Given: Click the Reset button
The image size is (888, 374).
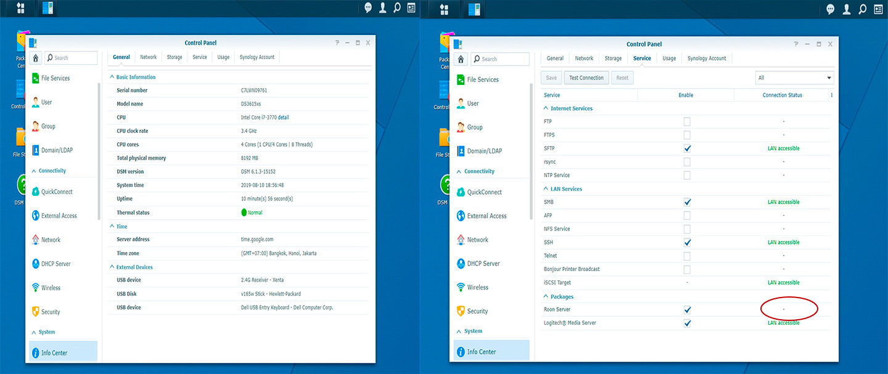Looking at the screenshot, I should pyautogui.click(x=622, y=78).
